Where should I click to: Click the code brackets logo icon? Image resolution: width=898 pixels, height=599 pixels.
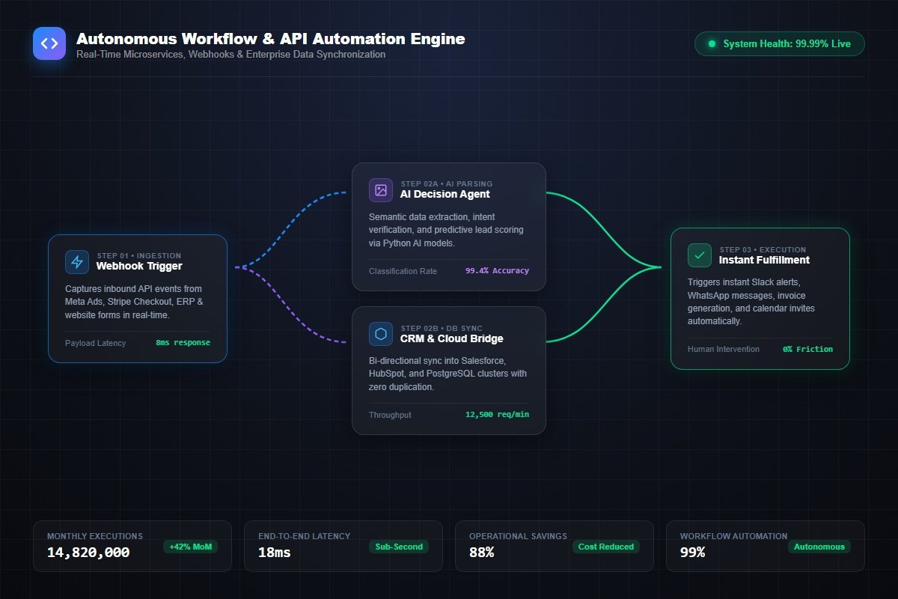pyautogui.click(x=49, y=43)
